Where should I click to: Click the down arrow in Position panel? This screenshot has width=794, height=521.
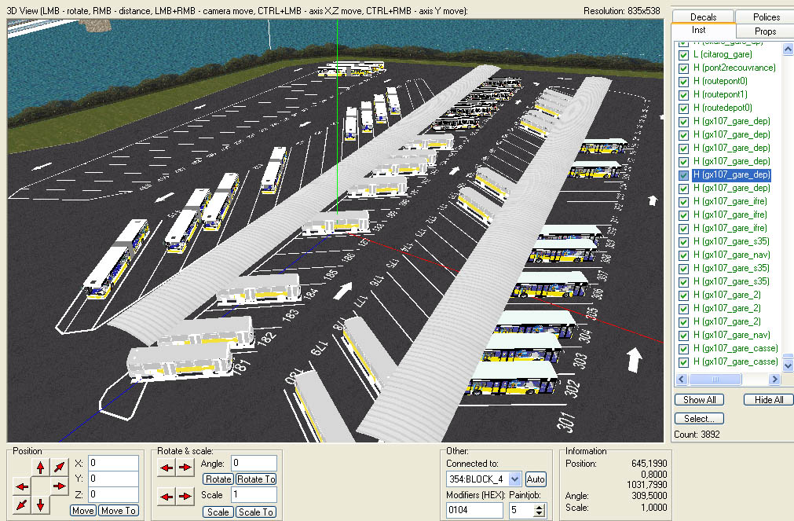(x=40, y=504)
